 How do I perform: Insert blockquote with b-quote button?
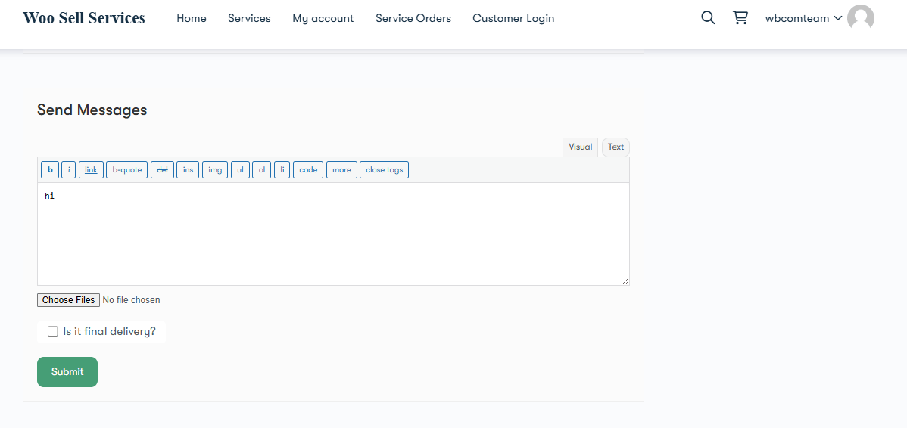(127, 170)
